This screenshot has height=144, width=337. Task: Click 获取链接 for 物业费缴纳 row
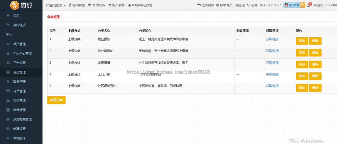pos(272,51)
